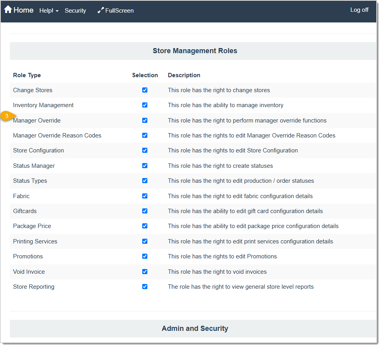This screenshot has width=381, height=347.
Task: Disable the Store Reporting role
Action: coord(145,287)
